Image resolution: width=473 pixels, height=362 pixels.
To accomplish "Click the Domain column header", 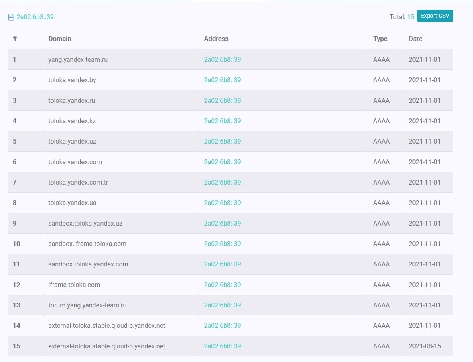I will [x=60, y=39].
